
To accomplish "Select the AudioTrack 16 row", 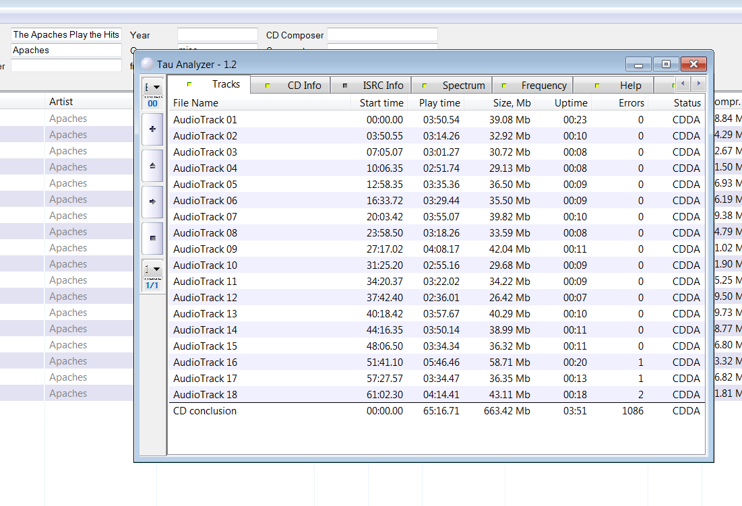I will pos(436,362).
